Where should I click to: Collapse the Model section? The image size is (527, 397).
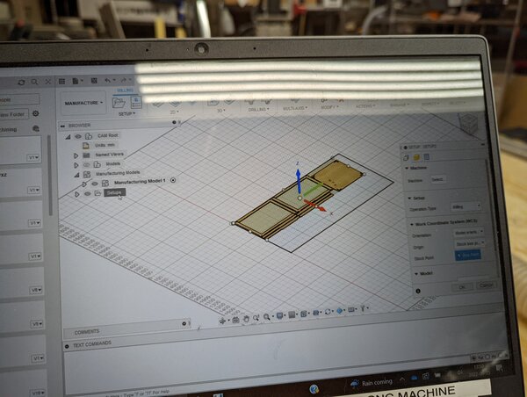coord(416,274)
